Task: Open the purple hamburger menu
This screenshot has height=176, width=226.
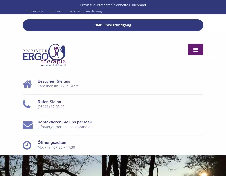Action: (195, 50)
